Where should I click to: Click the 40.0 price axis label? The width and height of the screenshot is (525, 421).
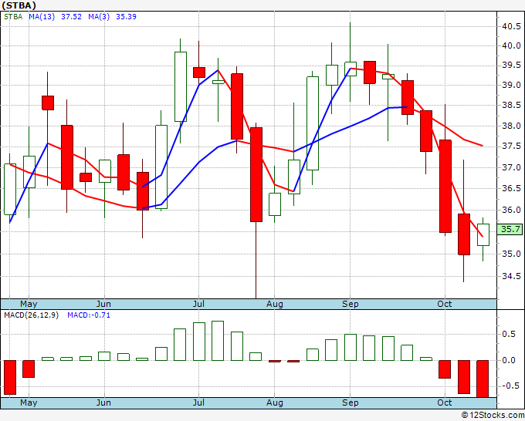511,45
